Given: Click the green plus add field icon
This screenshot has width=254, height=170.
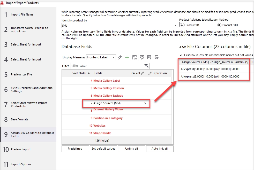Looking at the screenshot, I should 127,57.
